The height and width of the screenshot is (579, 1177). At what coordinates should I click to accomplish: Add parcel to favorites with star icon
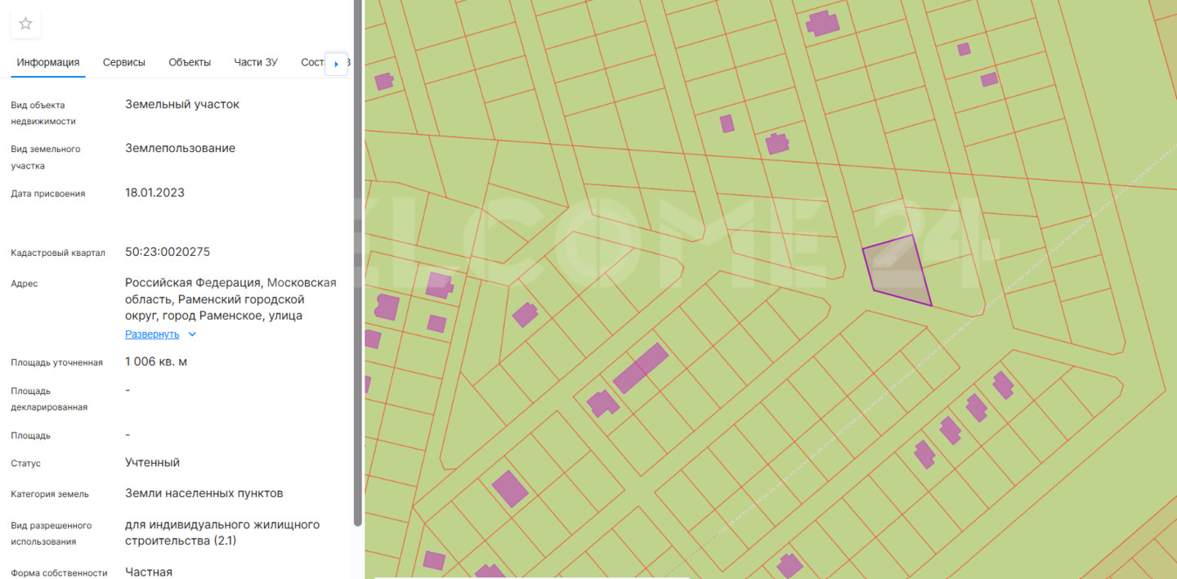pyautogui.click(x=25, y=24)
